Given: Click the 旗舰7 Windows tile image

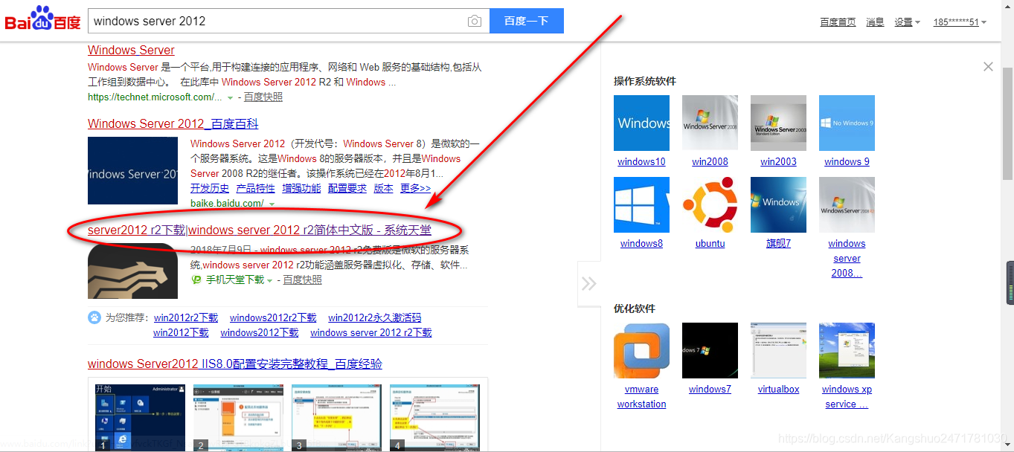Looking at the screenshot, I should click(778, 204).
